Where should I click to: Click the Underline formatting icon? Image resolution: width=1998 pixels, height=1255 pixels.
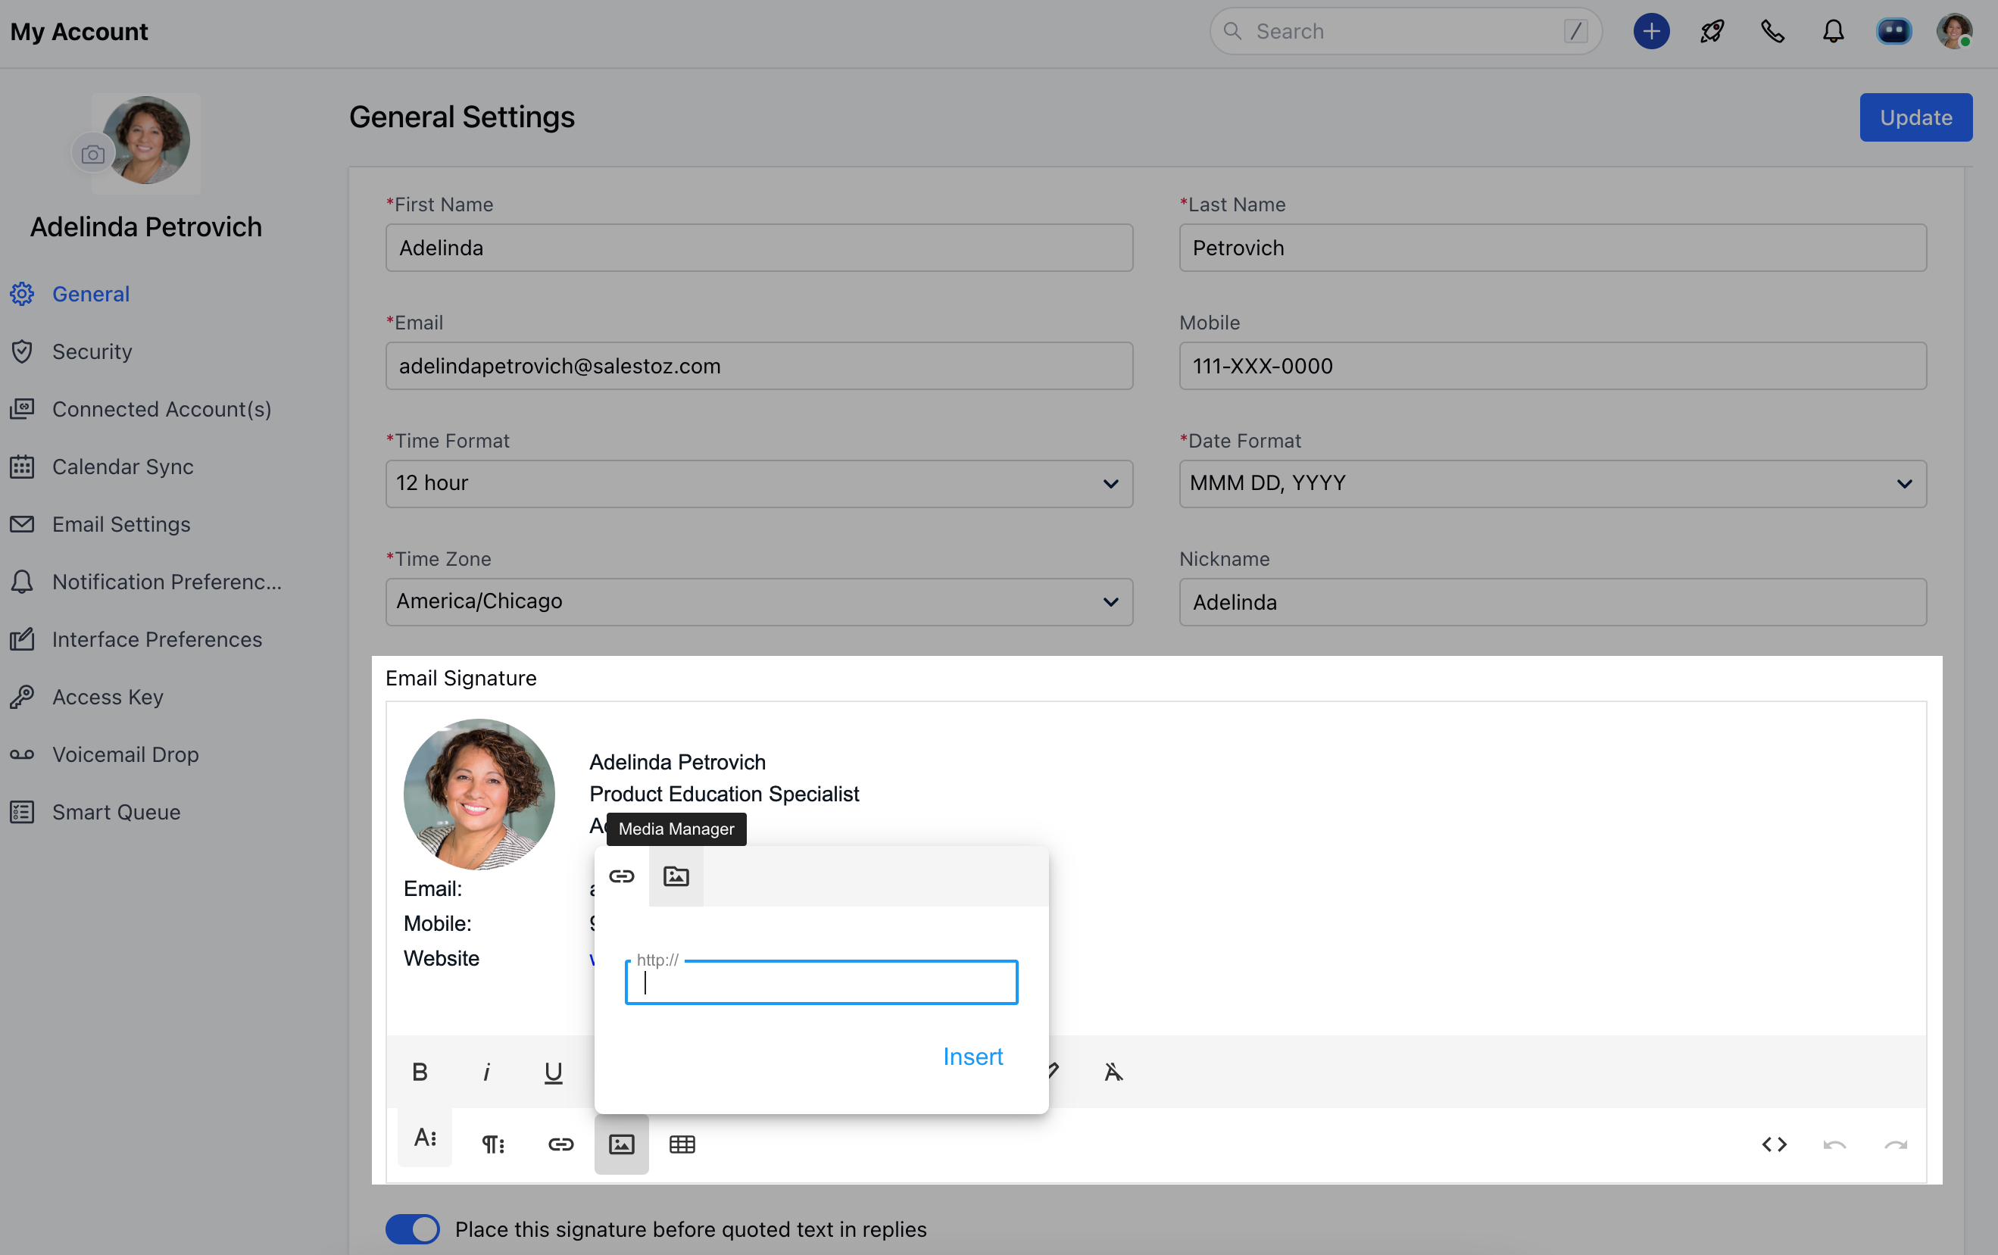tap(553, 1072)
